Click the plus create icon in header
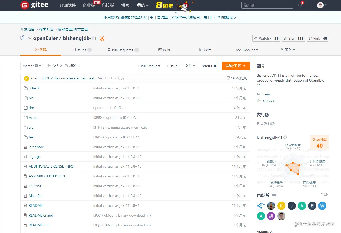341x233 pixels. pos(310,5)
